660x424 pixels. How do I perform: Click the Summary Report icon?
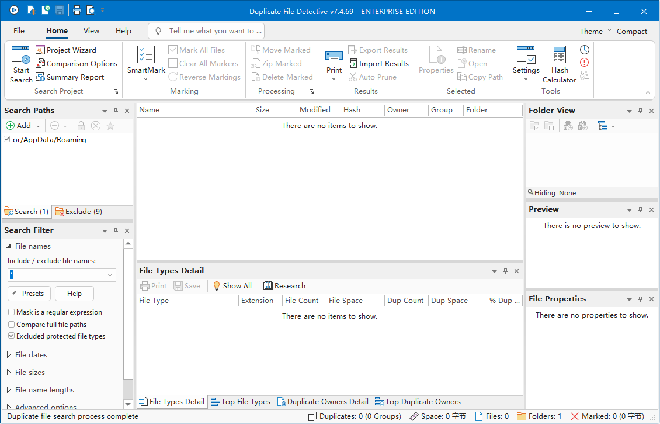40,77
